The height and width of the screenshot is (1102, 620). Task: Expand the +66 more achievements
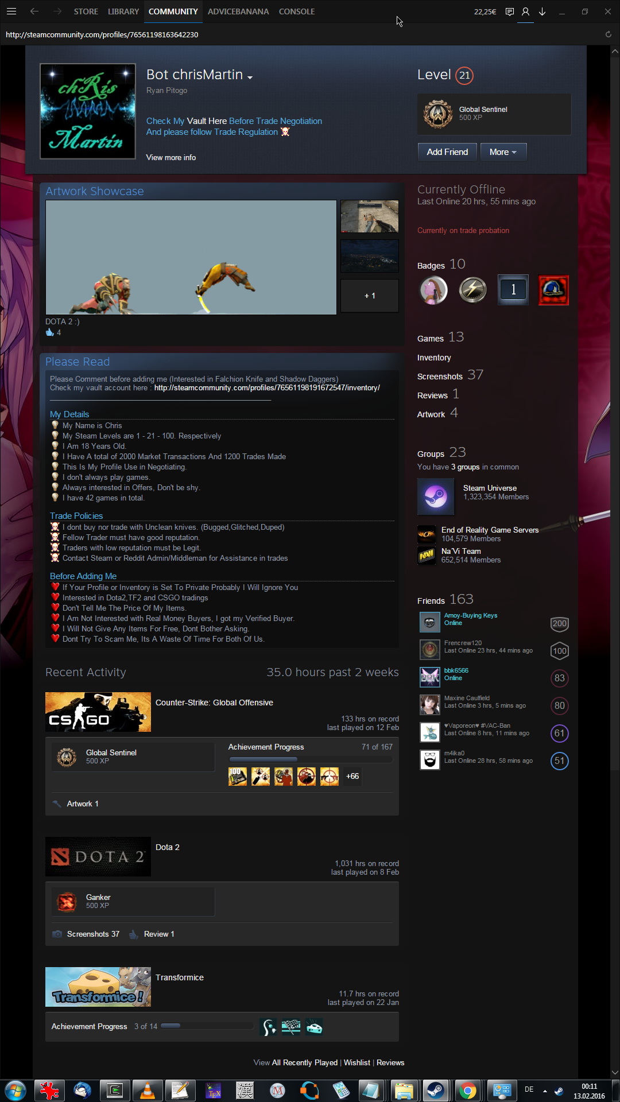(x=352, y=777)
